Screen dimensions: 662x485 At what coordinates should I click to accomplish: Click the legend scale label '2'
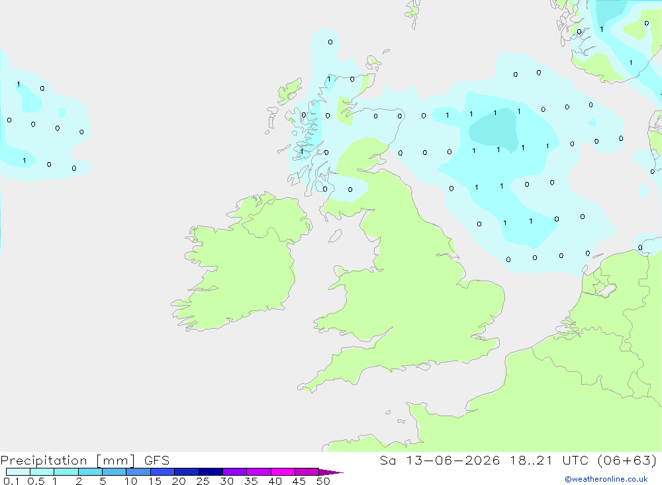tap(79, 481)
